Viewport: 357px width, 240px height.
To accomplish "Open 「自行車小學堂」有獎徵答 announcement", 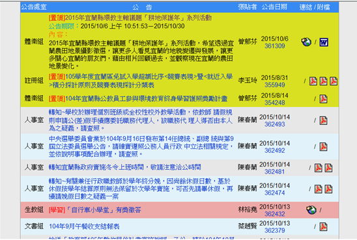I will pos(94,210).
